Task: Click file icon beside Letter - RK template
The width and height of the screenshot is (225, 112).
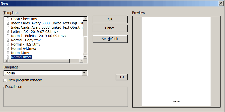Action: (x=8, y=32)
